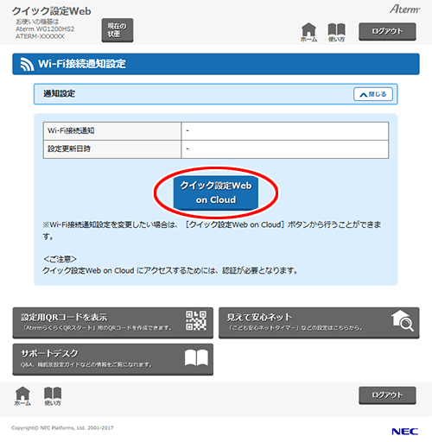Screen dimensions: 432x442
Task: Click the ＜ご注意＞ notice heading
Action: pos(60,259)
